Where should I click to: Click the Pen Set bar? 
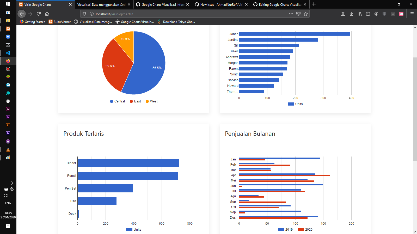(x=105, y=188)
